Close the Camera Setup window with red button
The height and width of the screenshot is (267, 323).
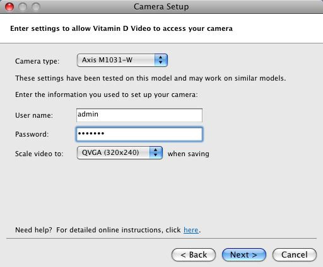pos(9,7)
